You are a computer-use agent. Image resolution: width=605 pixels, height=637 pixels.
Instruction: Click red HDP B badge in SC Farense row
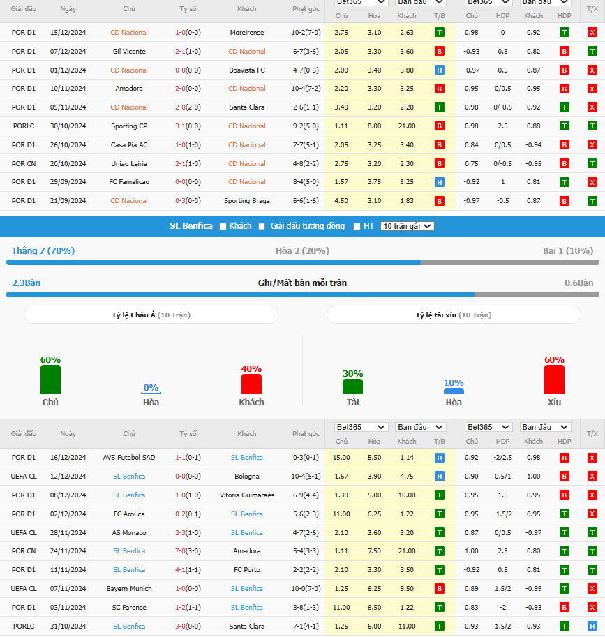pos(564,607)
